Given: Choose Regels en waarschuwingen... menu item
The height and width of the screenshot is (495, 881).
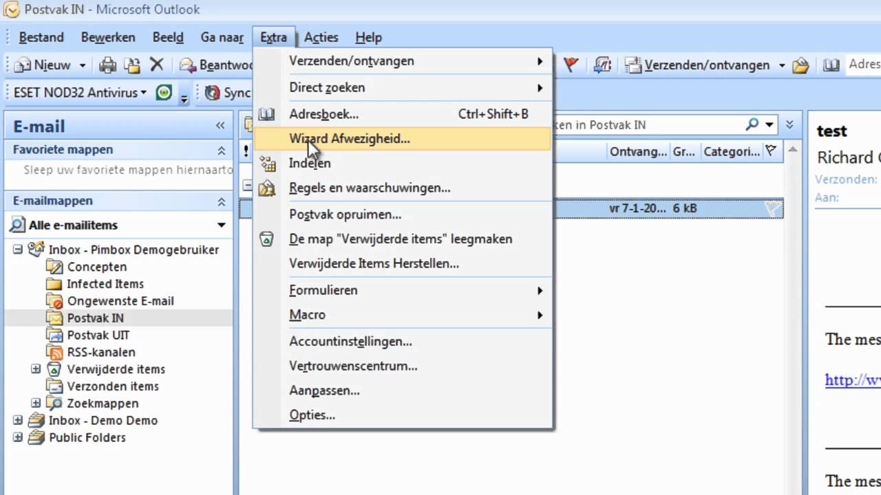Looking at the screenshot, I should [403, 188].
